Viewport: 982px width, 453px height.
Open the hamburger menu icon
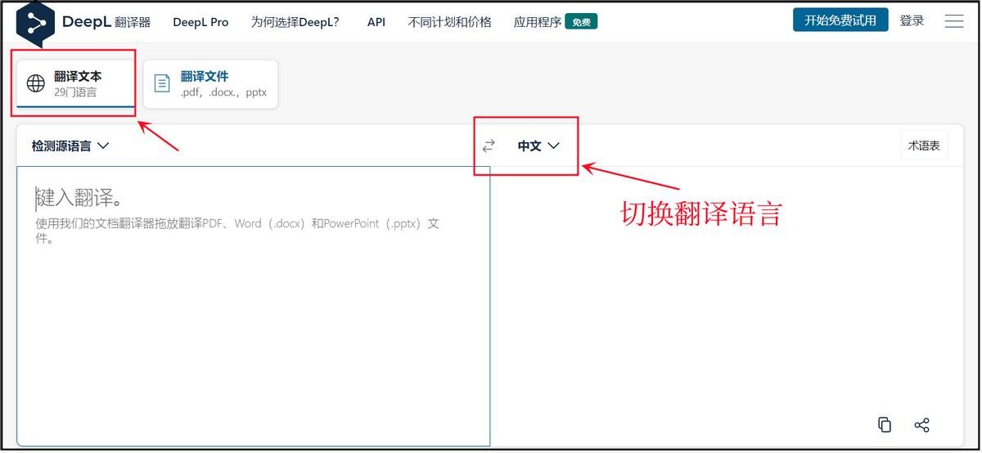click(954, 21)
